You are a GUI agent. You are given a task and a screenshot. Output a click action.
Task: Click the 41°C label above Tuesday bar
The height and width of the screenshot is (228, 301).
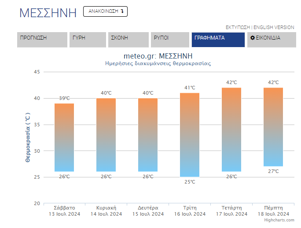(190, 88)
